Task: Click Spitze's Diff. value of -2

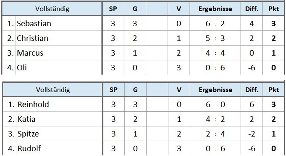Action: (x=251, y=134)
